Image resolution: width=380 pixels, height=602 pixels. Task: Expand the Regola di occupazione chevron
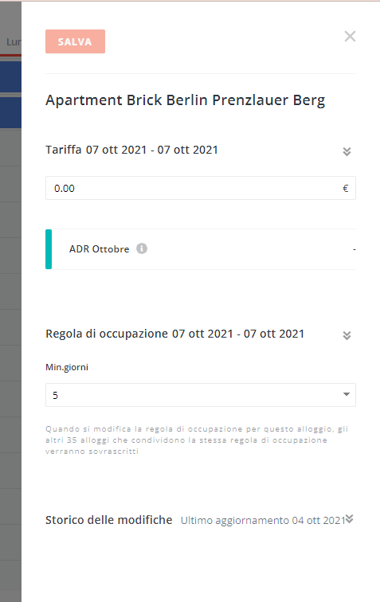pyautogui.click(x=347, y=335)
